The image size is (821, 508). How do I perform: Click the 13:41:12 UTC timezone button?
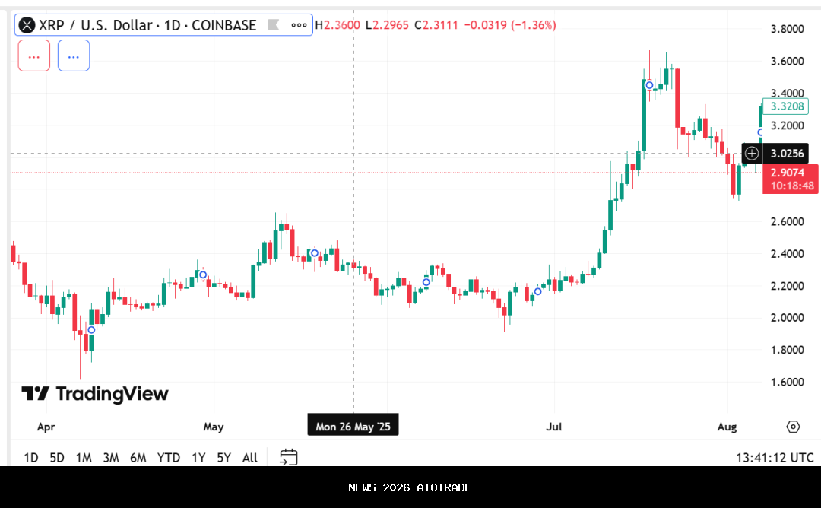point(775,458)
